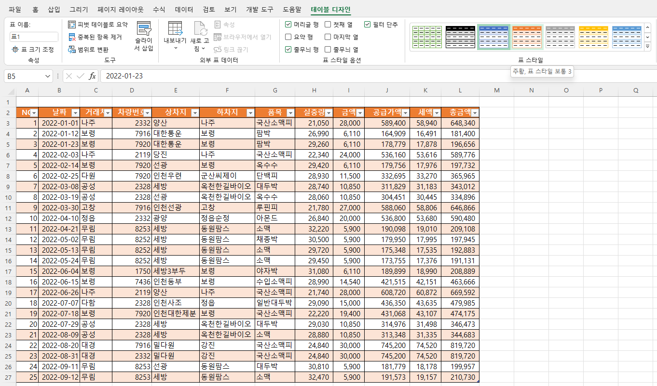The height and width of the screenshot is (386, 657).
Task: Click the 내보내기 export icon
Action: [175, 28]
